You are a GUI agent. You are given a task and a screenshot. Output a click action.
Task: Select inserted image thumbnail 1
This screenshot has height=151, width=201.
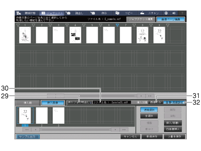[x=25, y=115]
